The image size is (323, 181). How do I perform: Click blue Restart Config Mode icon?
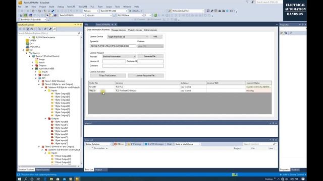coord(31,16)
